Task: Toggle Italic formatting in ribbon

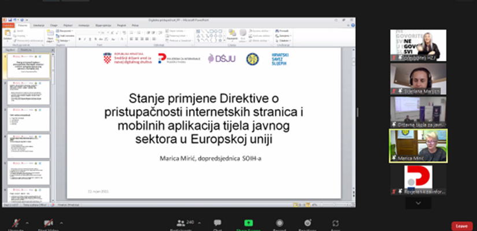Action: 85,39
